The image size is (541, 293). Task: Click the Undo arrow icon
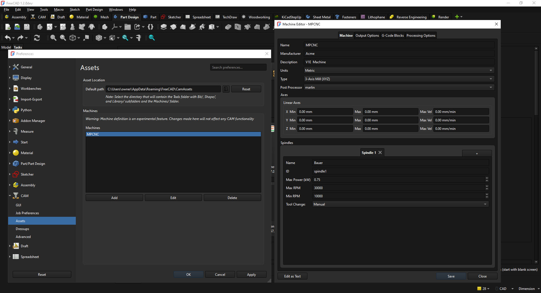[8, 38]
